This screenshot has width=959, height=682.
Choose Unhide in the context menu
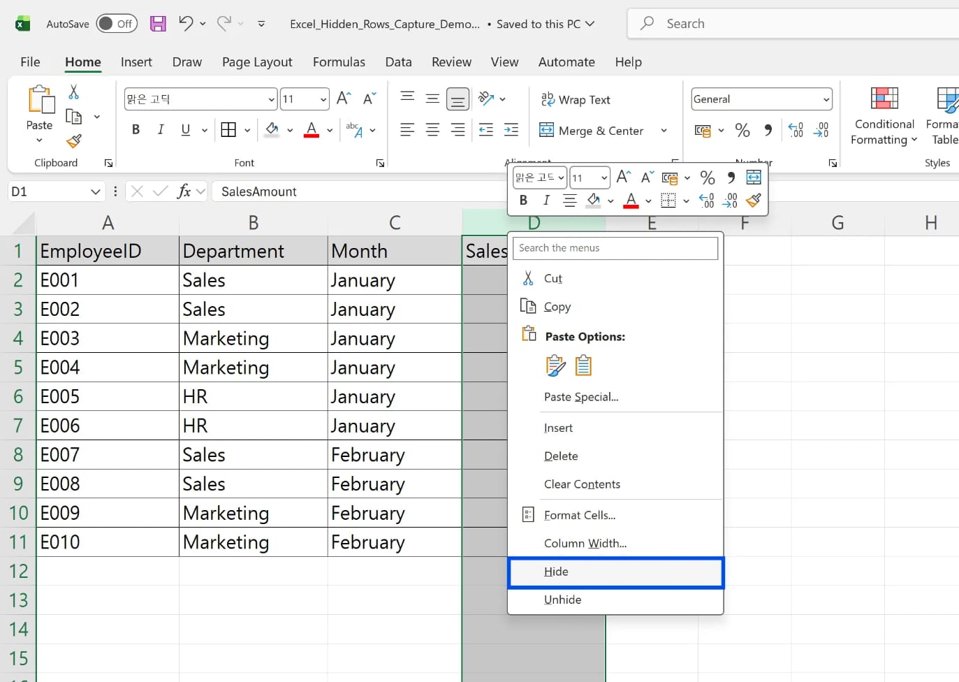coord(562,600)
